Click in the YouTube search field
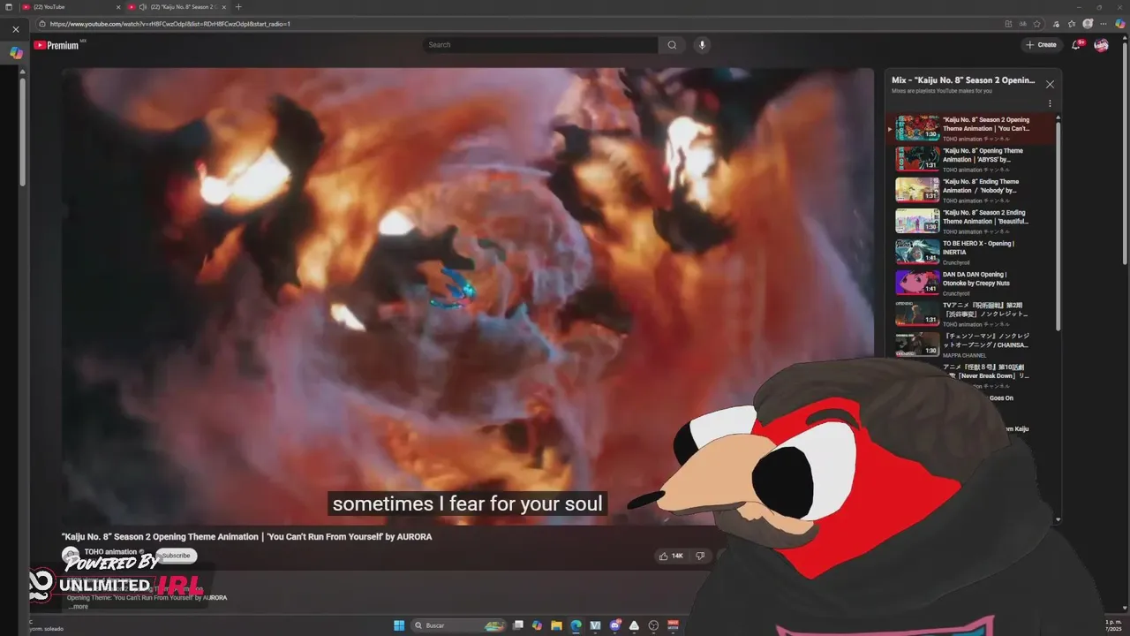 click(540, 45)
